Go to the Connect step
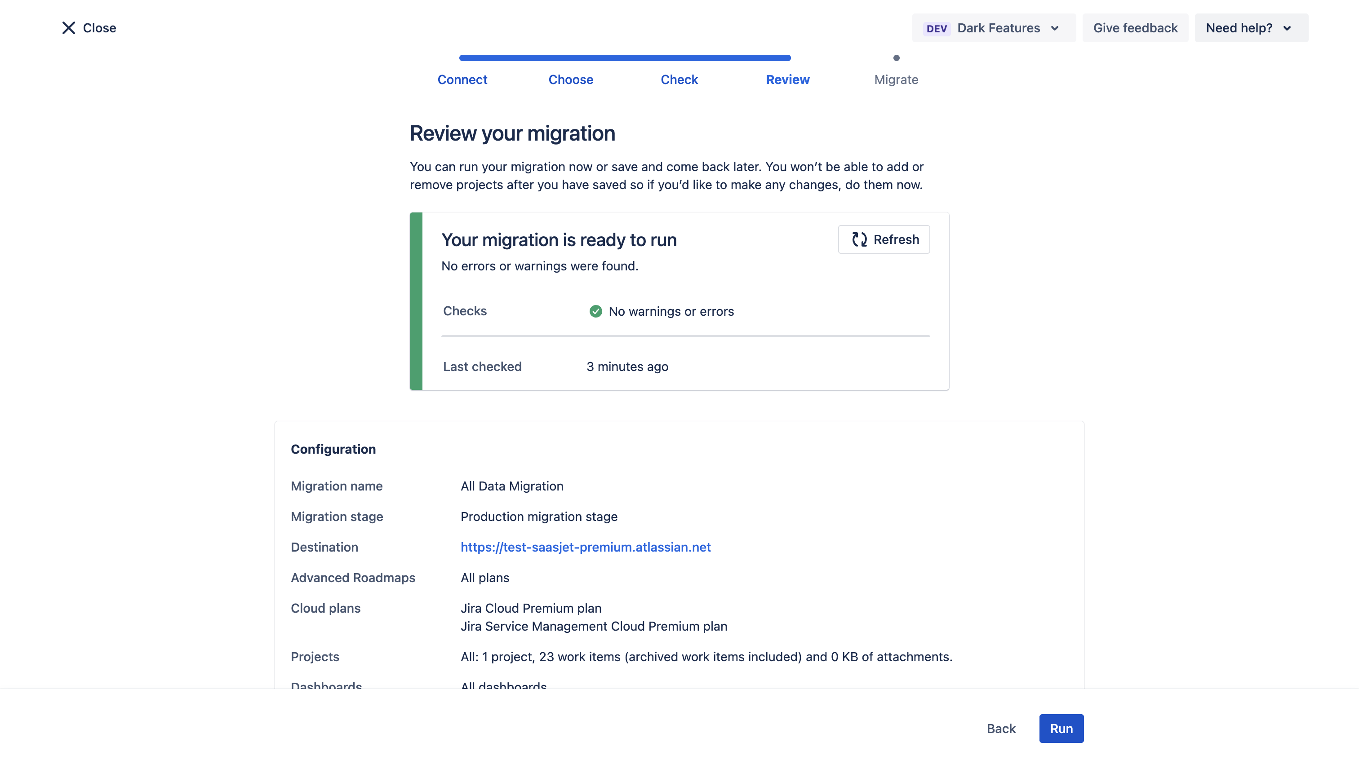Viewport: 1359px width, 760px height. (x=462, y=80)
